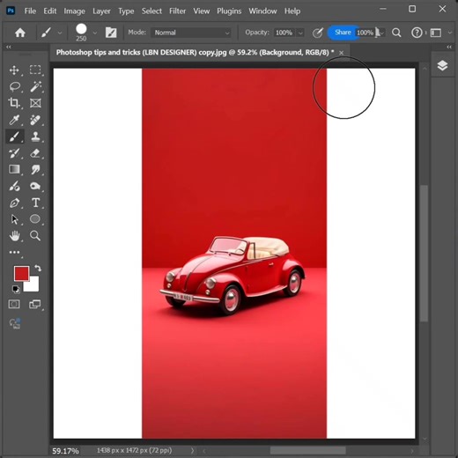The width and height of the screenshot is (458, 458).
Task: Select the Pen tool
Action: [x=14, y=203]
